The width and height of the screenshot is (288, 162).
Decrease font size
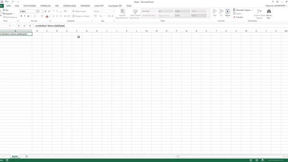click(x=49, y=11)
